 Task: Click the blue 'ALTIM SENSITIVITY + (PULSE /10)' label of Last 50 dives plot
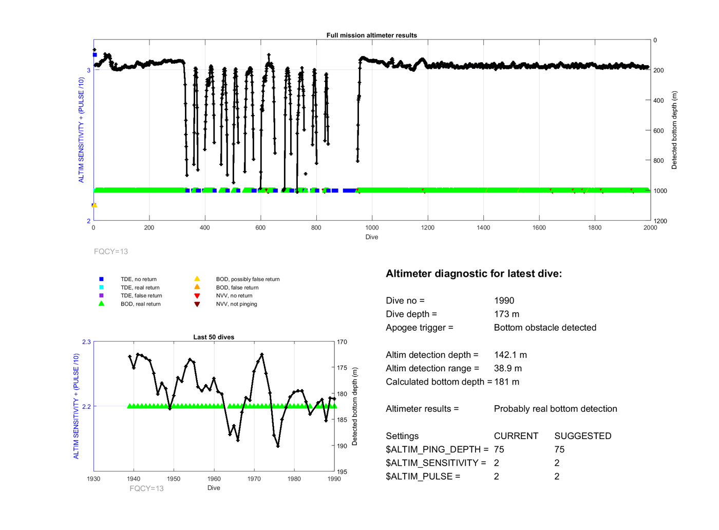tap(77, 406)
